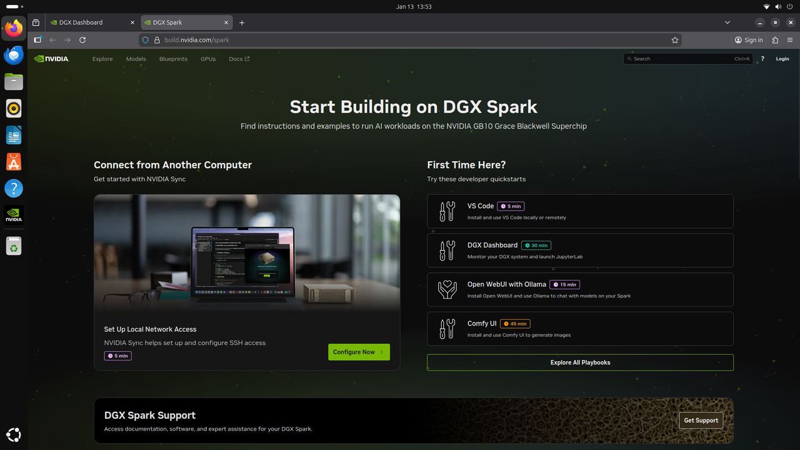Open the Files manager from the dock
Image resolution: width=800 pixels, height=450 pixels.
14,82
